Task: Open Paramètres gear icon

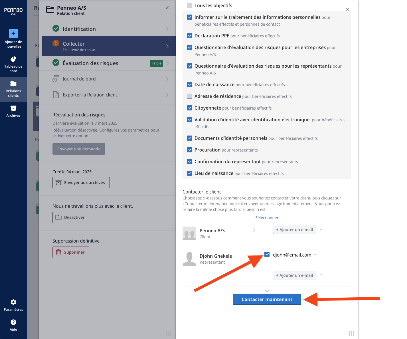Action: coord(13,302)
